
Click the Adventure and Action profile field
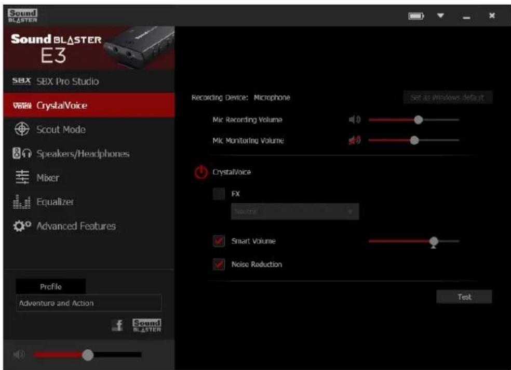pyautogui.click(x=89, y=303)
